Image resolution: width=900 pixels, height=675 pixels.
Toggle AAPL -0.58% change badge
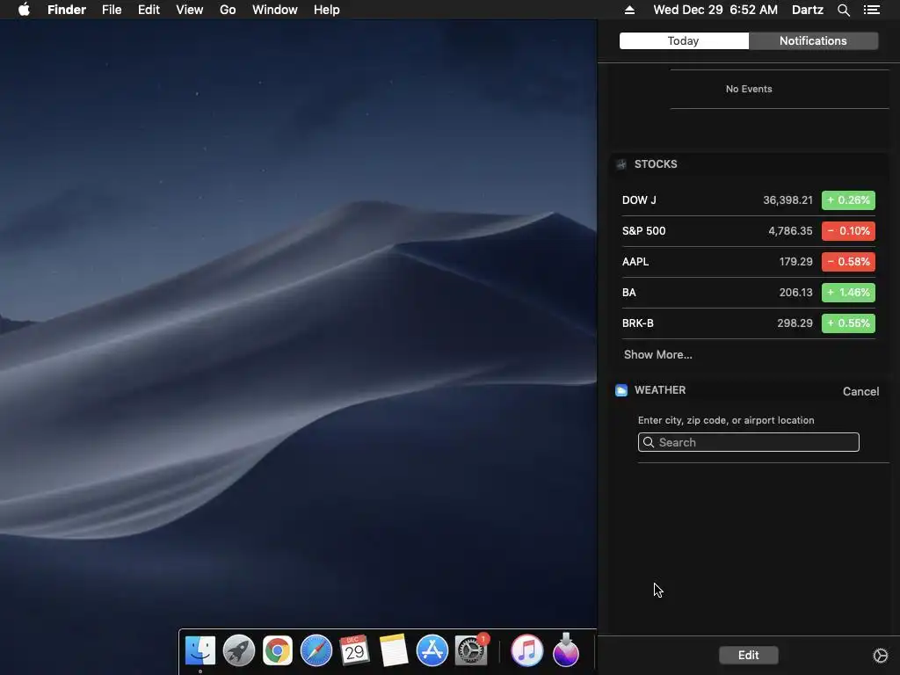(x=848, y=262)
